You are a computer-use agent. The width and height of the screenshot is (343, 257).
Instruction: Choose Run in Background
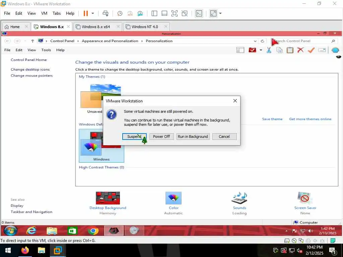[x=193, y=137]
